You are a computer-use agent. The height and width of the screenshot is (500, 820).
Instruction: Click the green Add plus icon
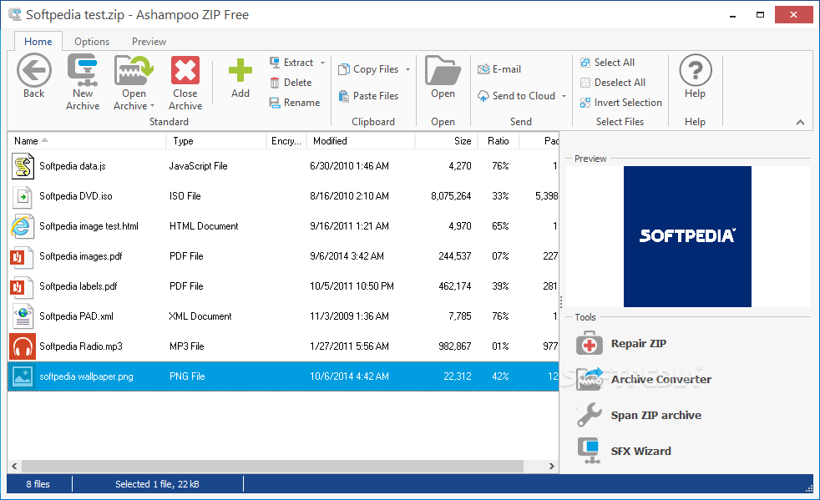(x=240, y=71)
